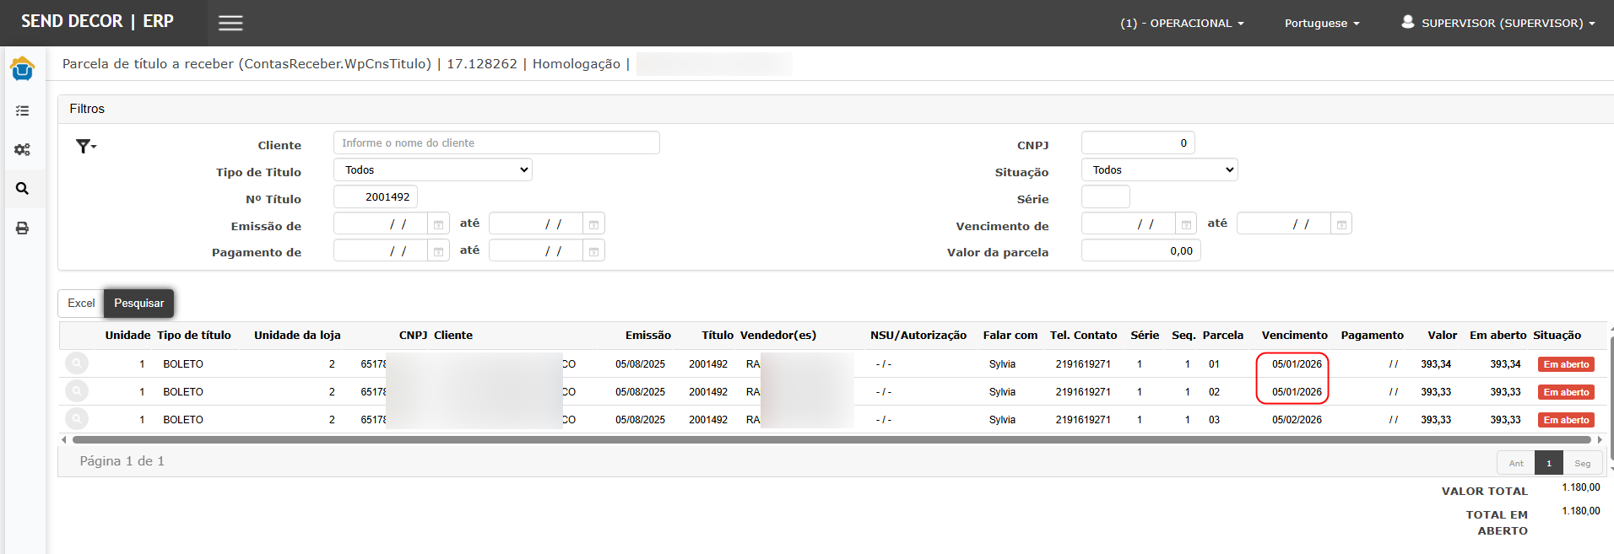Expand the Situação dropdown

1159,170
